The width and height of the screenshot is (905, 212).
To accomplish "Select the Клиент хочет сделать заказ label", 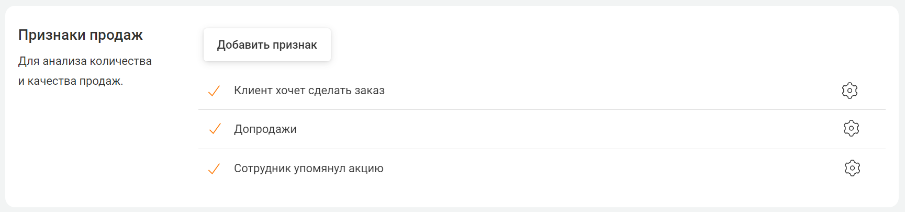I will tap(309, 91).
